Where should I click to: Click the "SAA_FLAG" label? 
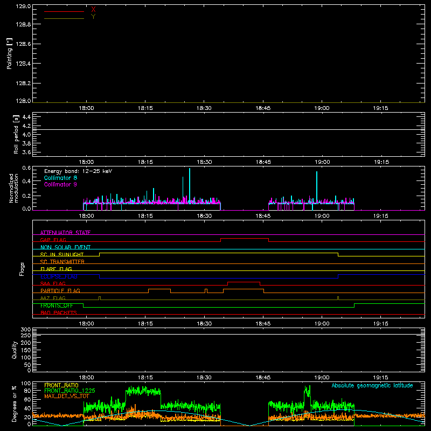click(53, 283)
